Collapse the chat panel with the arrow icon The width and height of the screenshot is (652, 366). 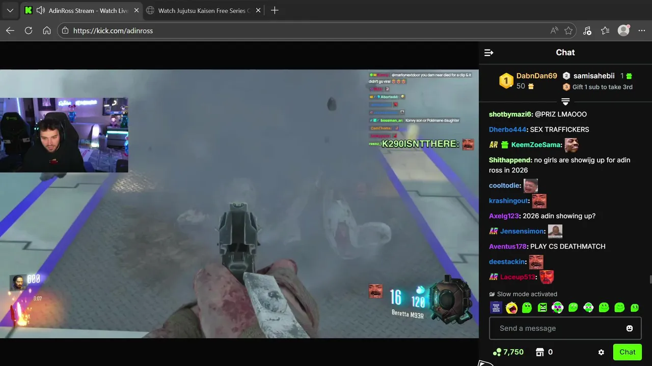pos(488,52)
